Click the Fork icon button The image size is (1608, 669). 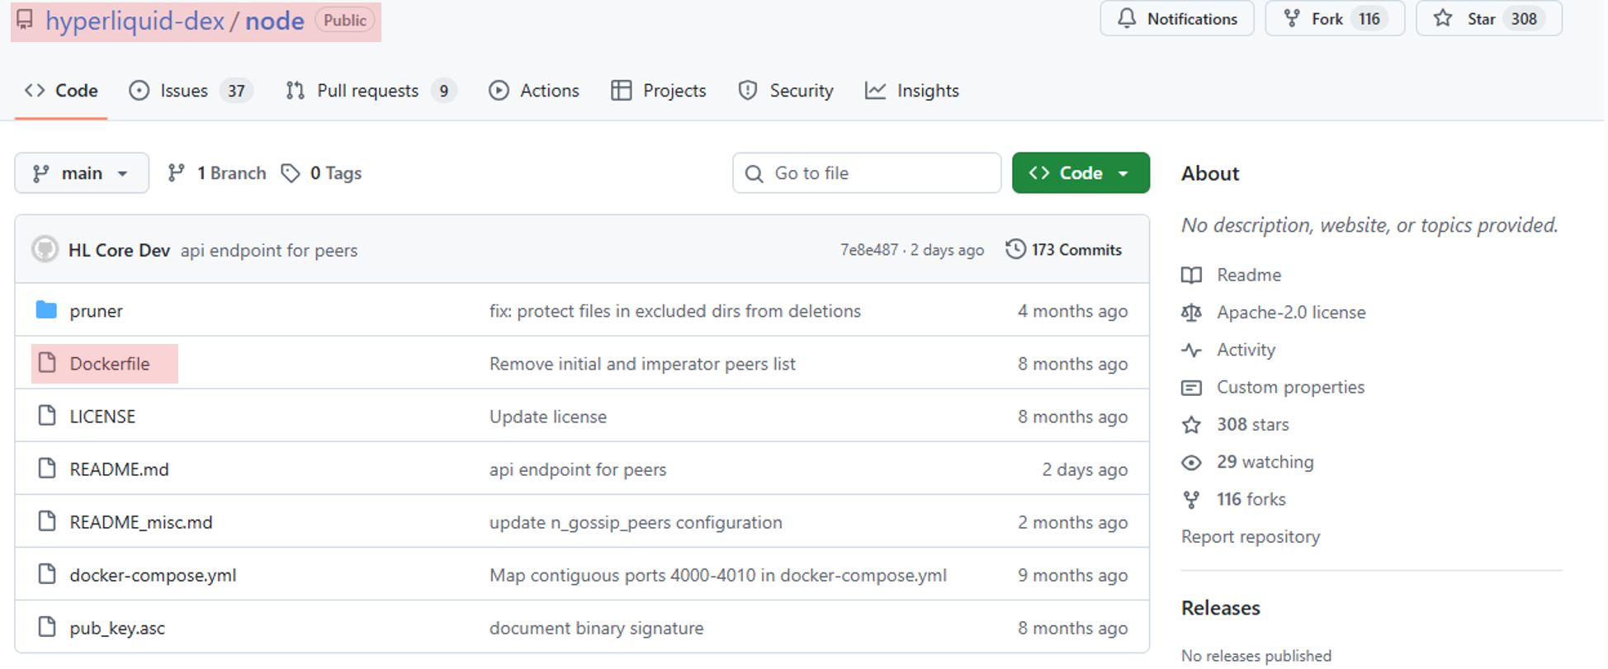(x=1292, y=18)
